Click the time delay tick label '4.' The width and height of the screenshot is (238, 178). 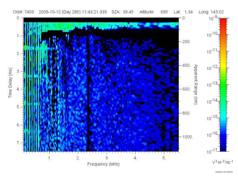pyautogui.click(x=18, y=89)
